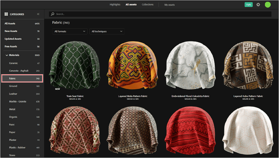Click the NEW badge on Train Seat Fabric
Viewport: 279px width, 158px height.
(57, 89)
